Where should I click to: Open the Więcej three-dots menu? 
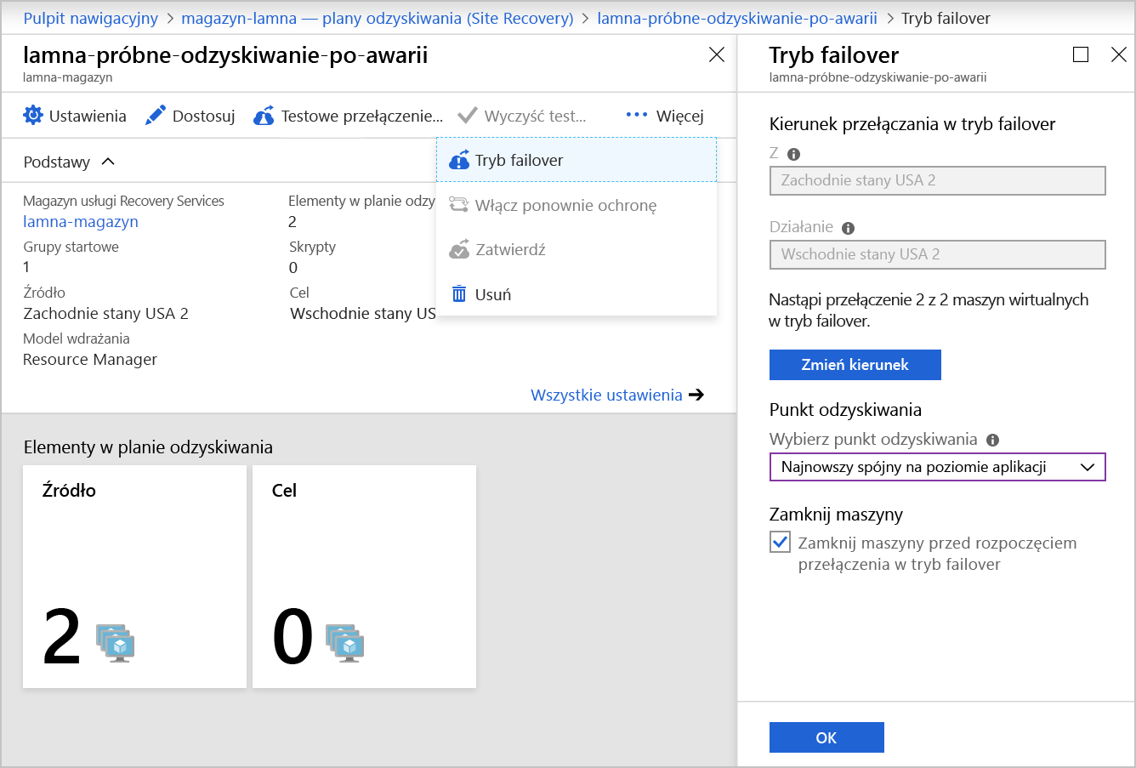coord(637,116)
